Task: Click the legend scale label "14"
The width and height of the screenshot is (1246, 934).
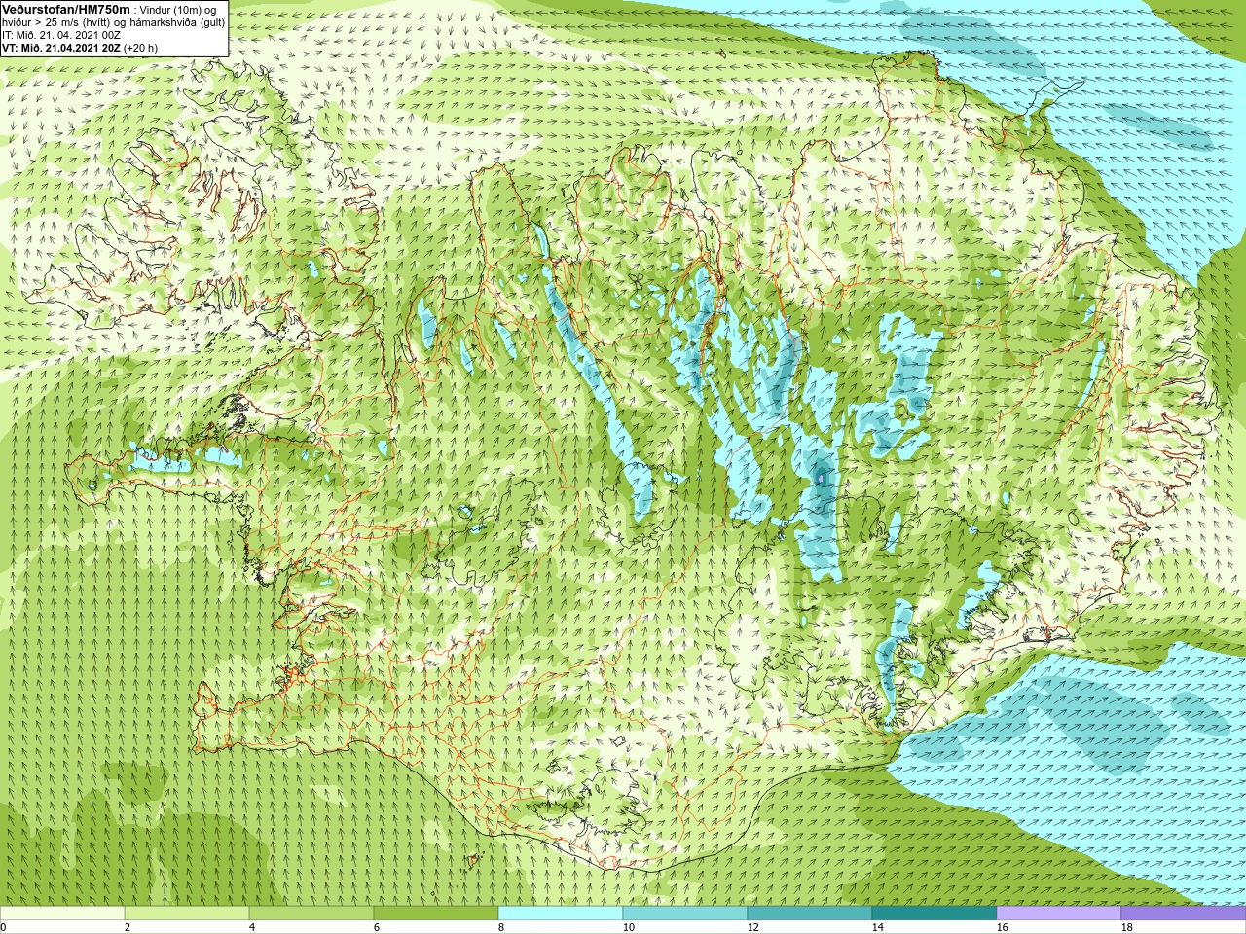Action: [x=877, y=928]
